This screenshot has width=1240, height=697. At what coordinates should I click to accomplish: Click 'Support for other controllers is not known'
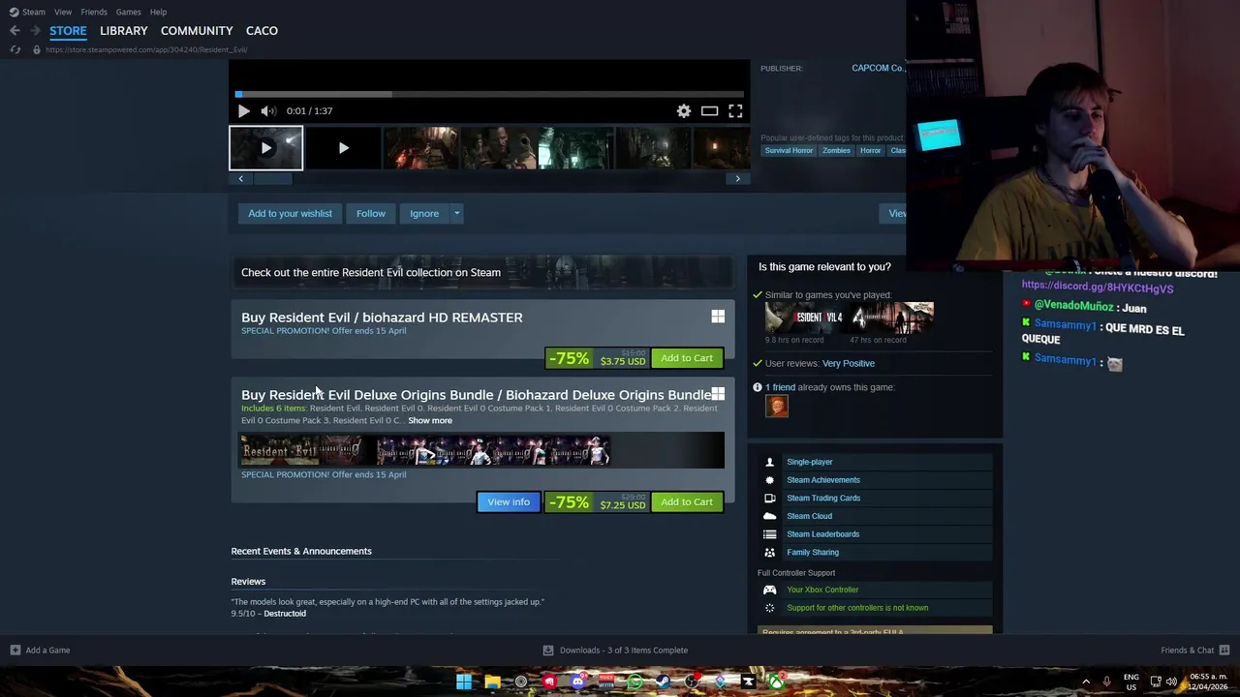[x=857, y=608]
